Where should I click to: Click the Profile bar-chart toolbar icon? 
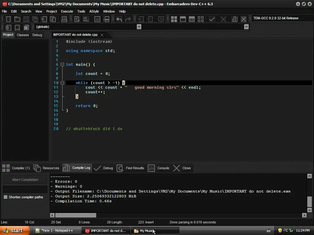pyautogui.click(x=235, y=19)
